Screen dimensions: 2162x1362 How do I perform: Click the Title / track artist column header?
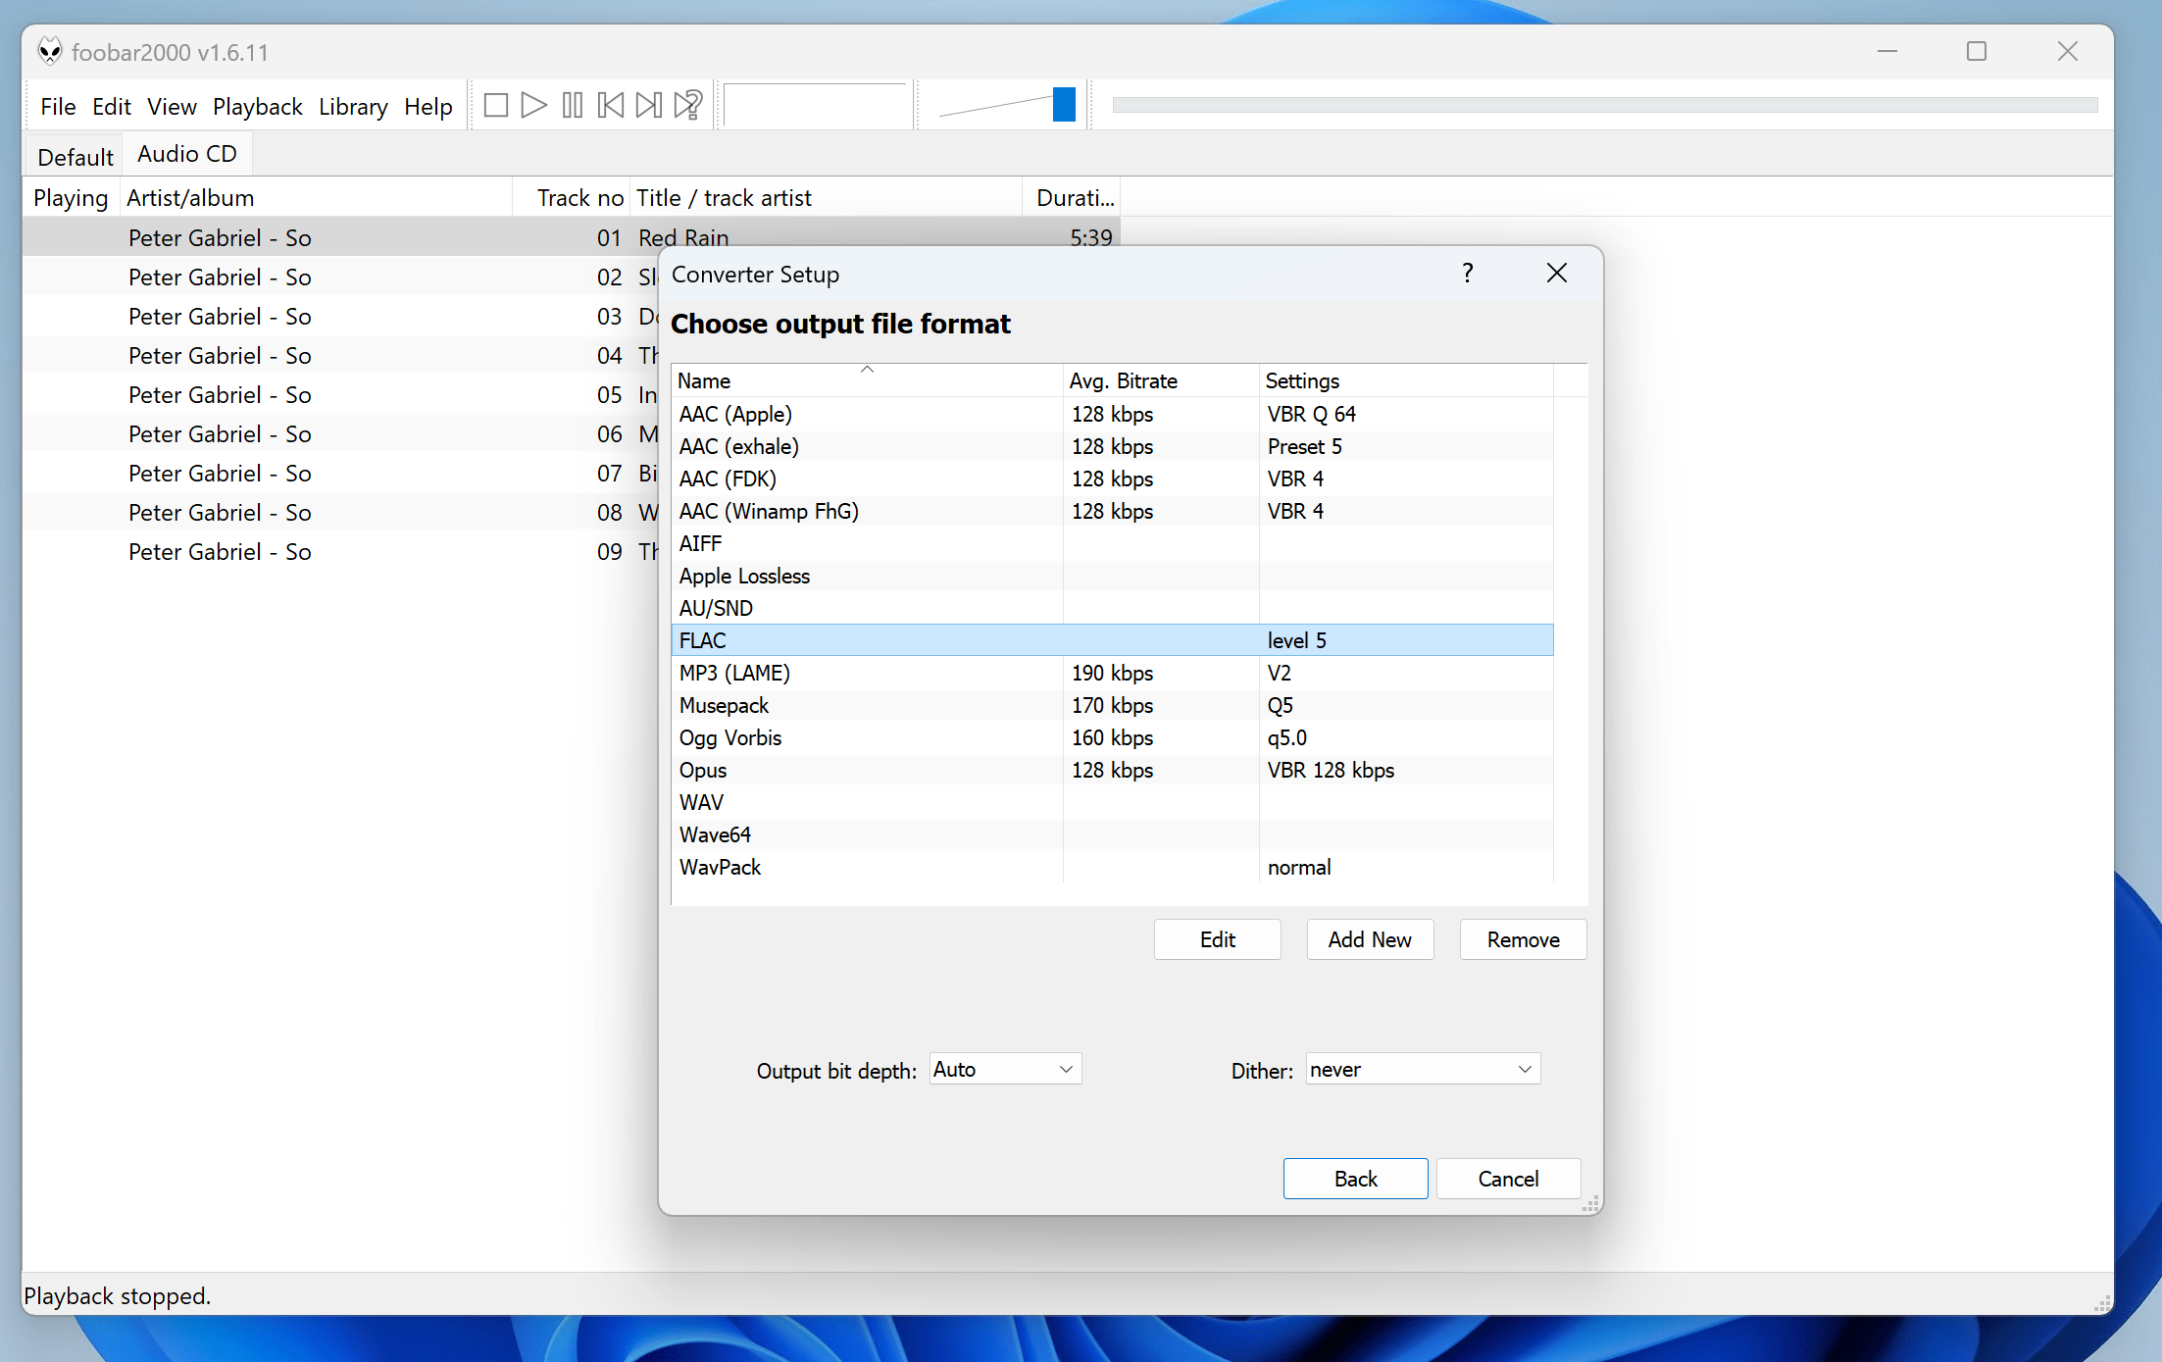point(826,197)
